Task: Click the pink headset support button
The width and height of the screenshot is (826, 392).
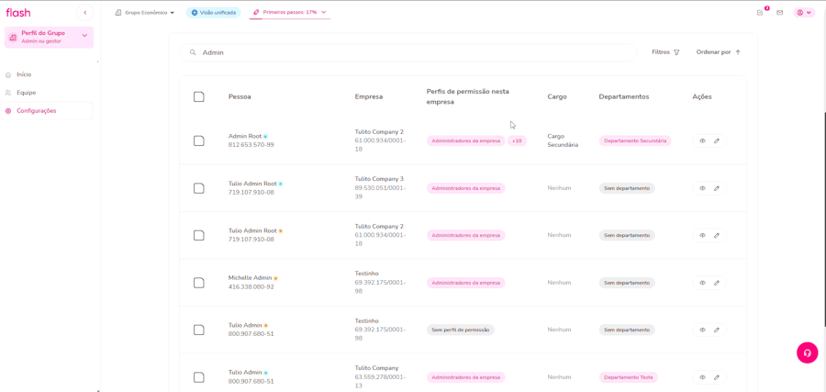Action: 807,353
